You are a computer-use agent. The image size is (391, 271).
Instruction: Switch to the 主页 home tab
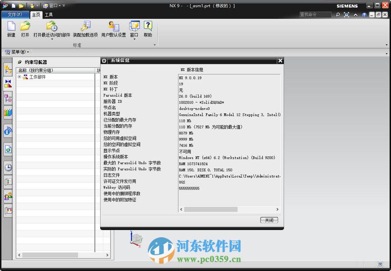[36, 15]
